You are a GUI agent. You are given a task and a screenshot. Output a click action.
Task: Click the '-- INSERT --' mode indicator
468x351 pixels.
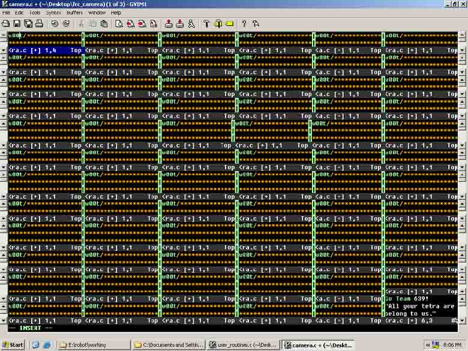[x=30, y=328]
